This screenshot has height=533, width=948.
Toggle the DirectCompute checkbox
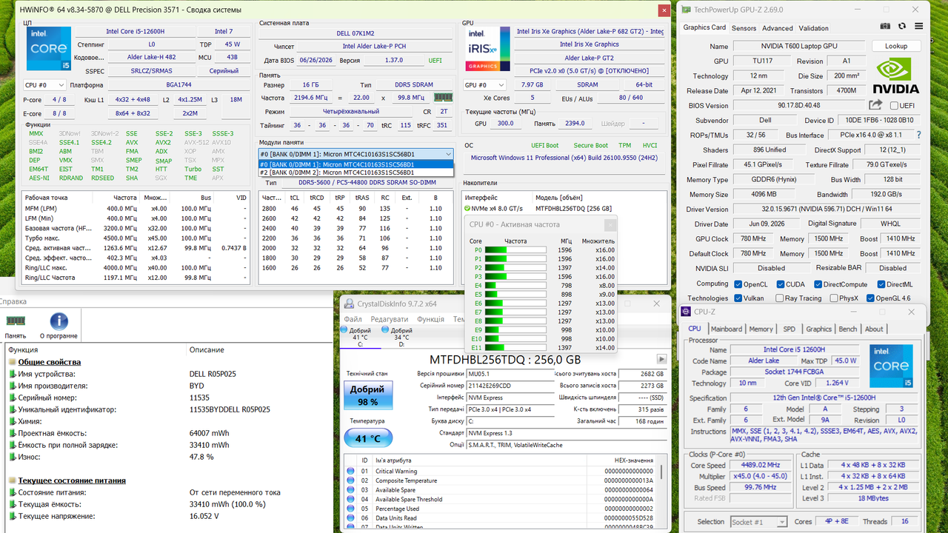(x=820, y=284)
